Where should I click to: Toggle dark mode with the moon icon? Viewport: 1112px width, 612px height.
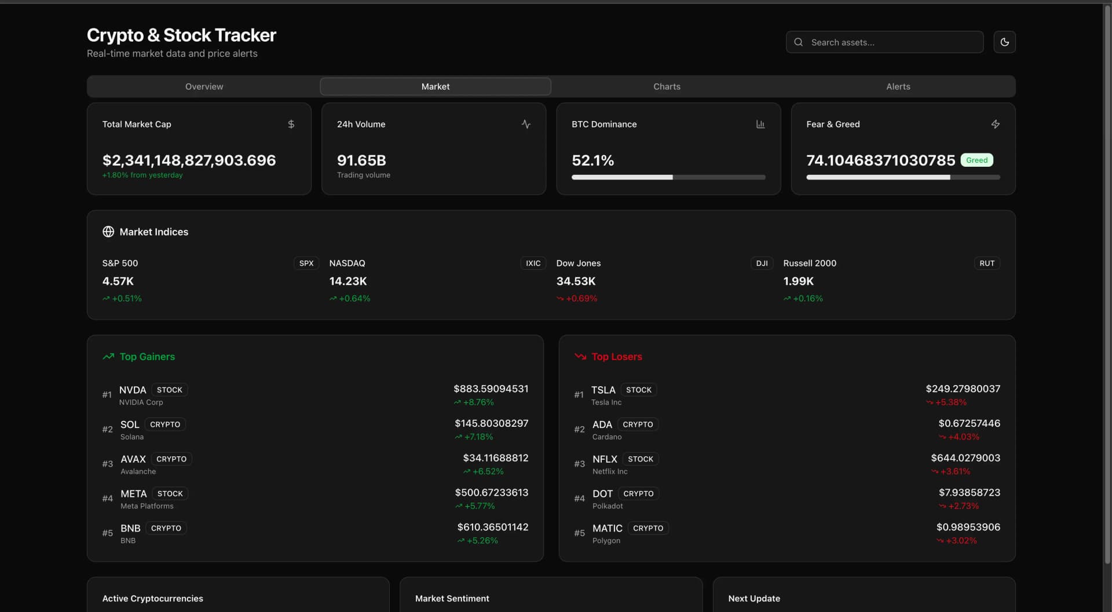(1004, 42)
